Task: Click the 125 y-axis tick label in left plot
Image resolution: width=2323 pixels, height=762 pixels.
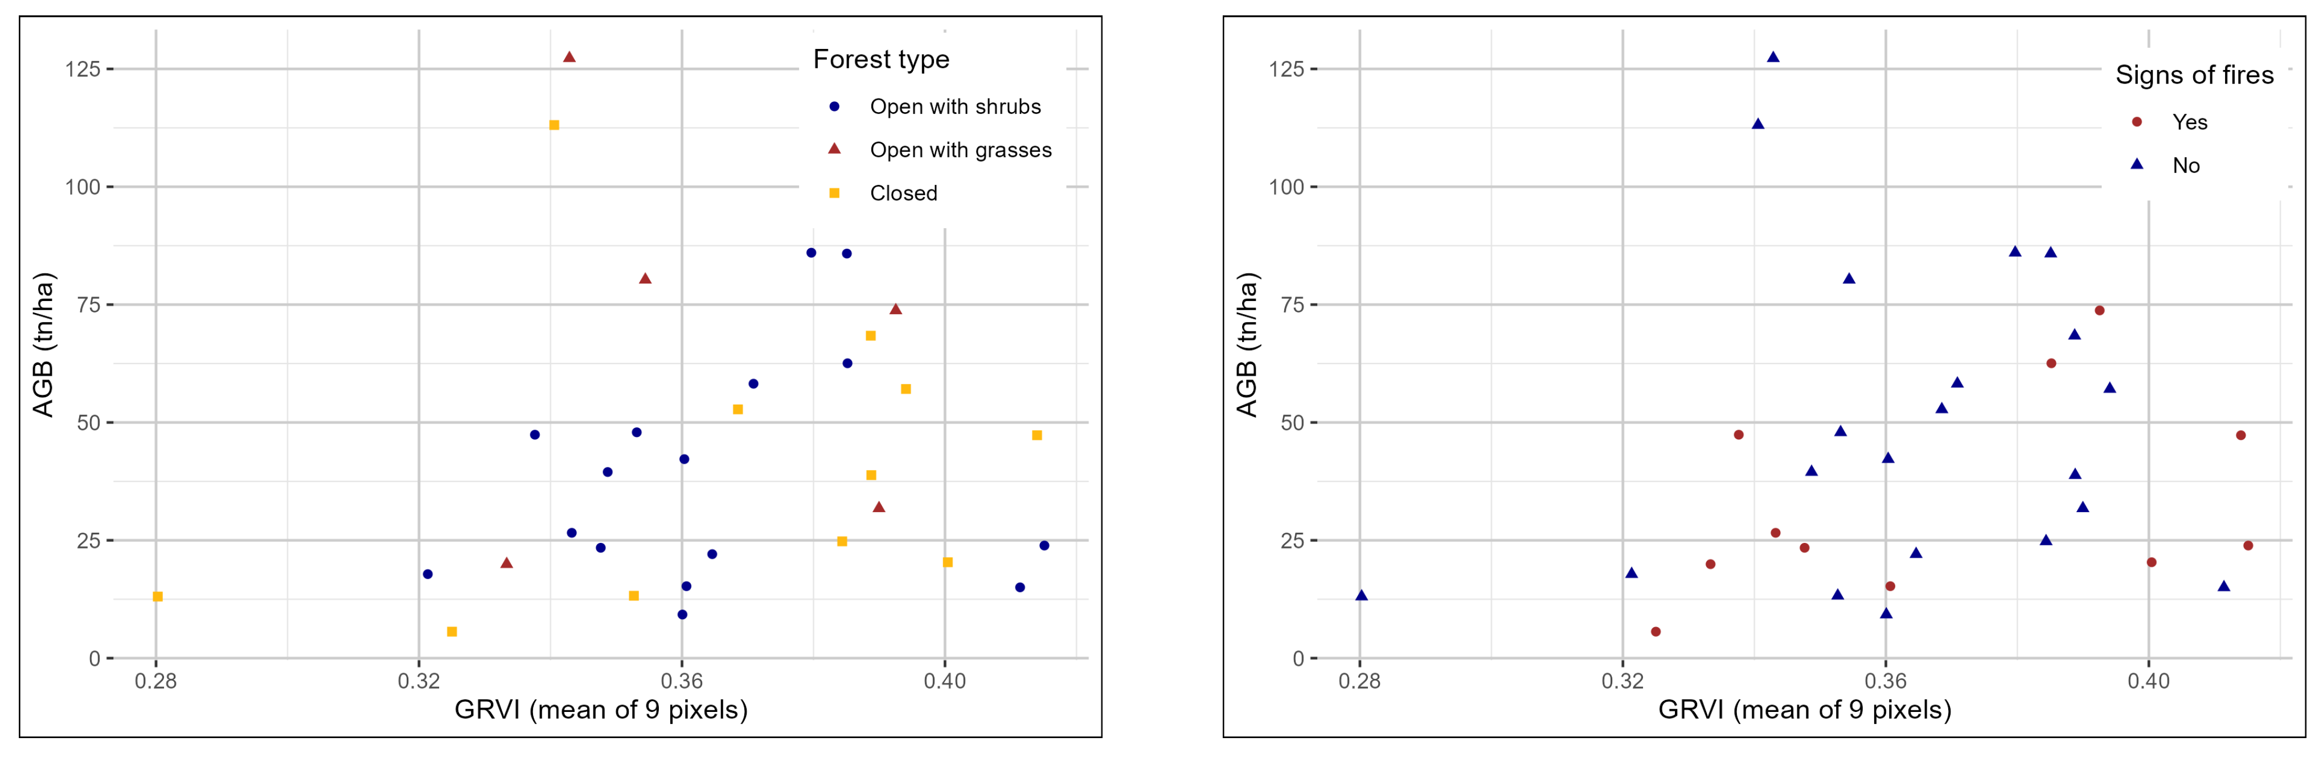Action: (82, 68)
